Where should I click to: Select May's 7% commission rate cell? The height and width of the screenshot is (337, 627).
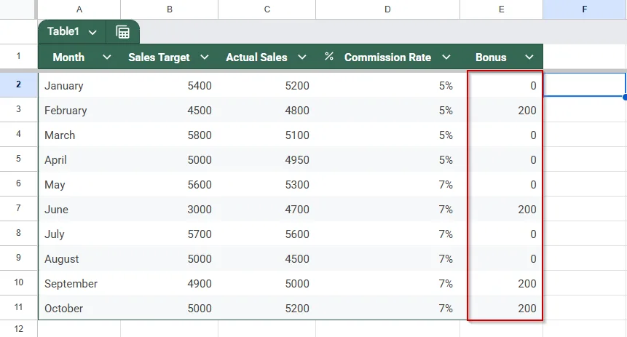(387, 184)
